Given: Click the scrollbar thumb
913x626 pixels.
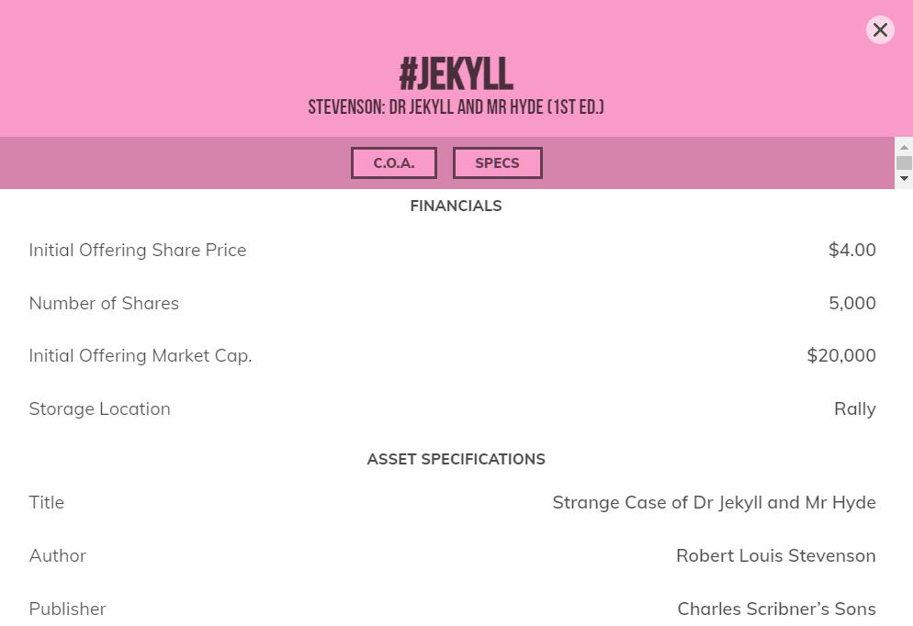Looking at the screenshot, I should pyautogui.click(x=904, y=163).
